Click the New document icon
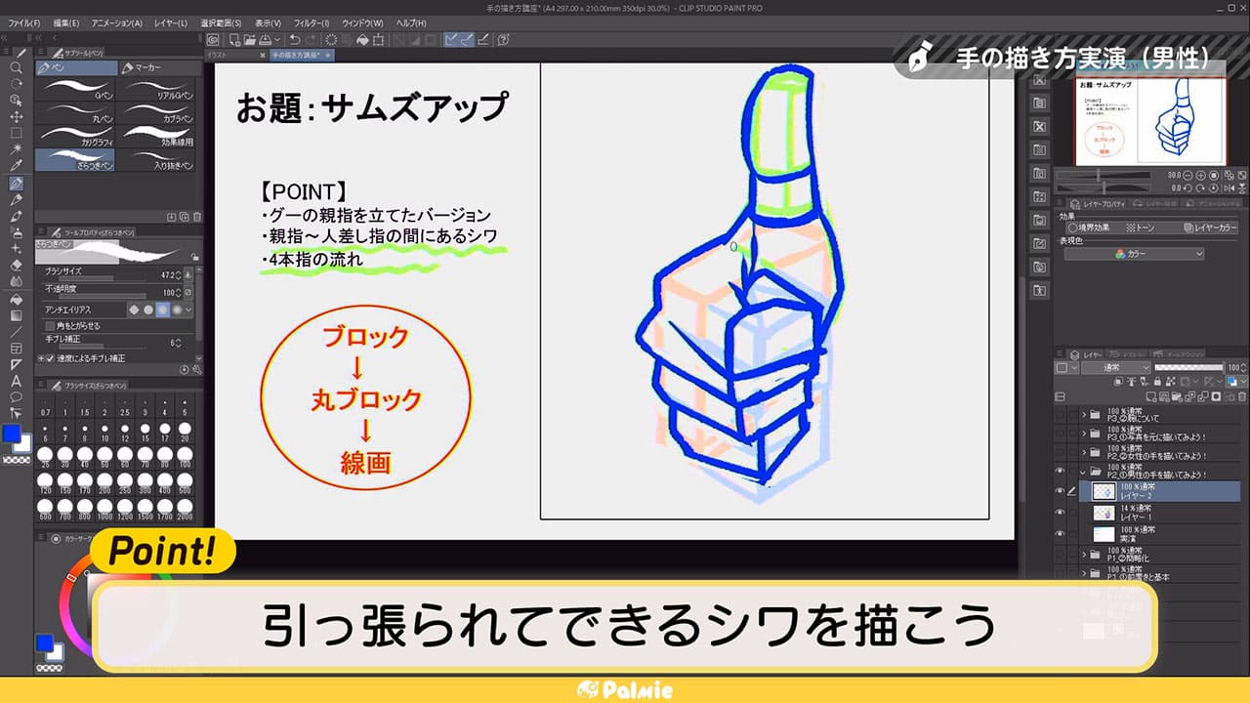This screenshot has width=1250, height=703. [x=233, y=40]
